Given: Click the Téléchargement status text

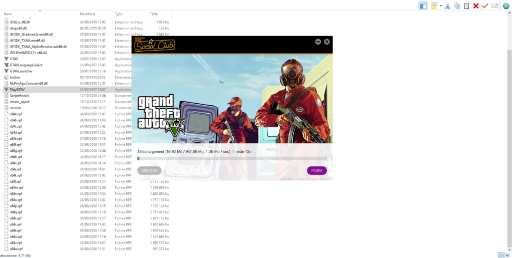Looking at the screenshot, I should pos(197,152).
